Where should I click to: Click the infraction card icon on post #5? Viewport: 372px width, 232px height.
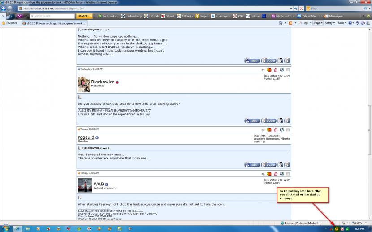click(x=269, y=129)
